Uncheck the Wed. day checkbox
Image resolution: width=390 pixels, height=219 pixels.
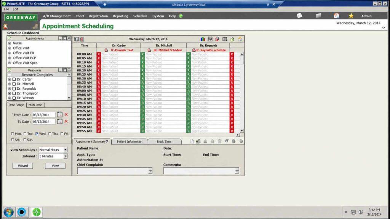[37, 133]
